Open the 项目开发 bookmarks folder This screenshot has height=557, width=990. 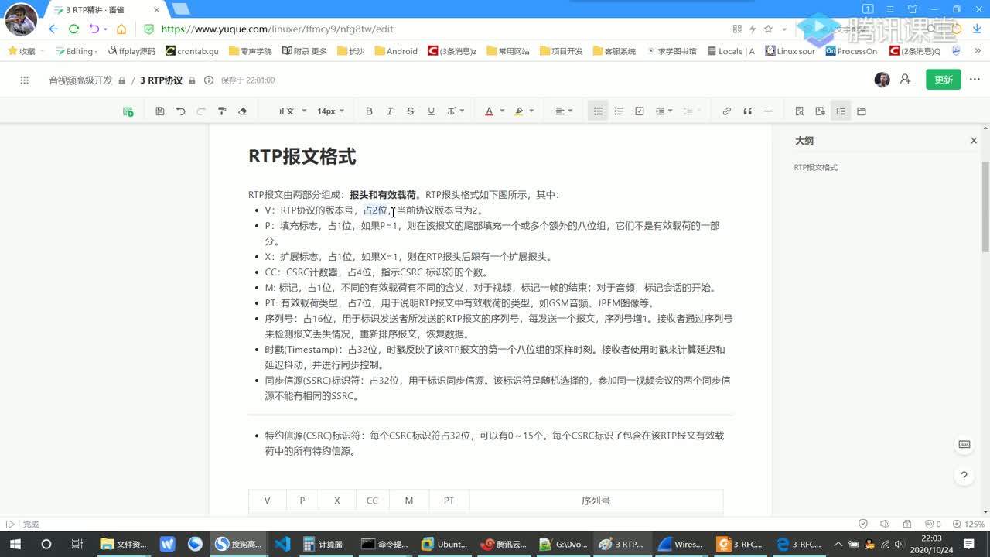point(561,51)
